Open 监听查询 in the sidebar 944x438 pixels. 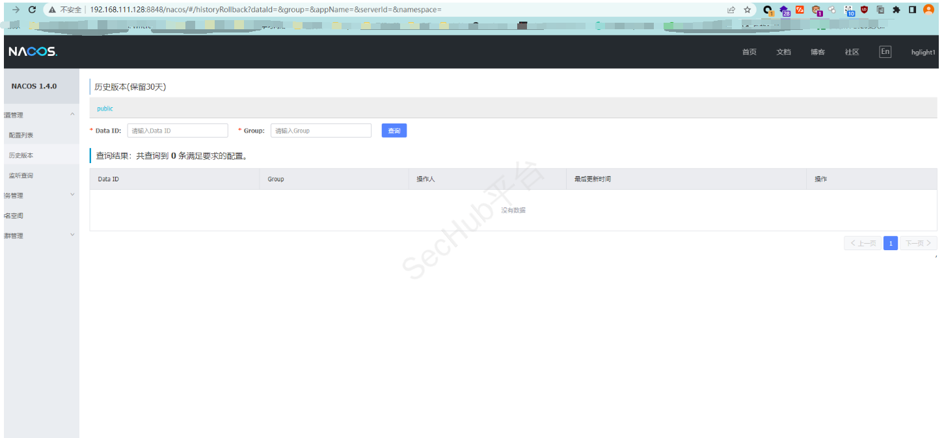[21, 175]
